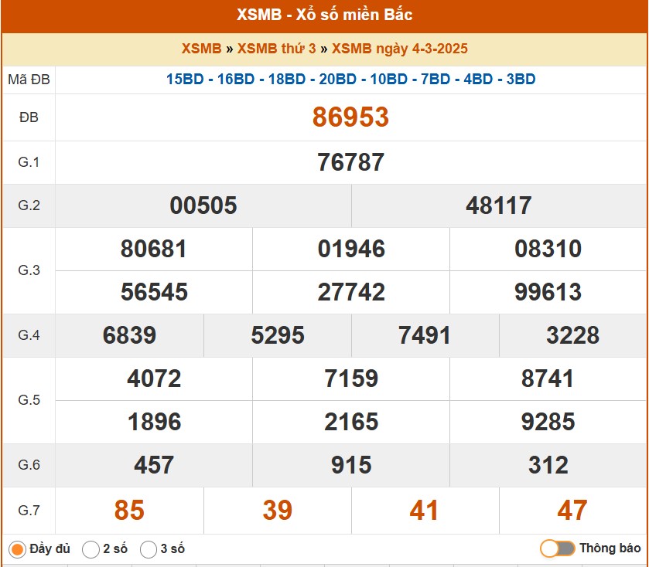
Task: Click G.7 number 85
Action: click(129, 510)
